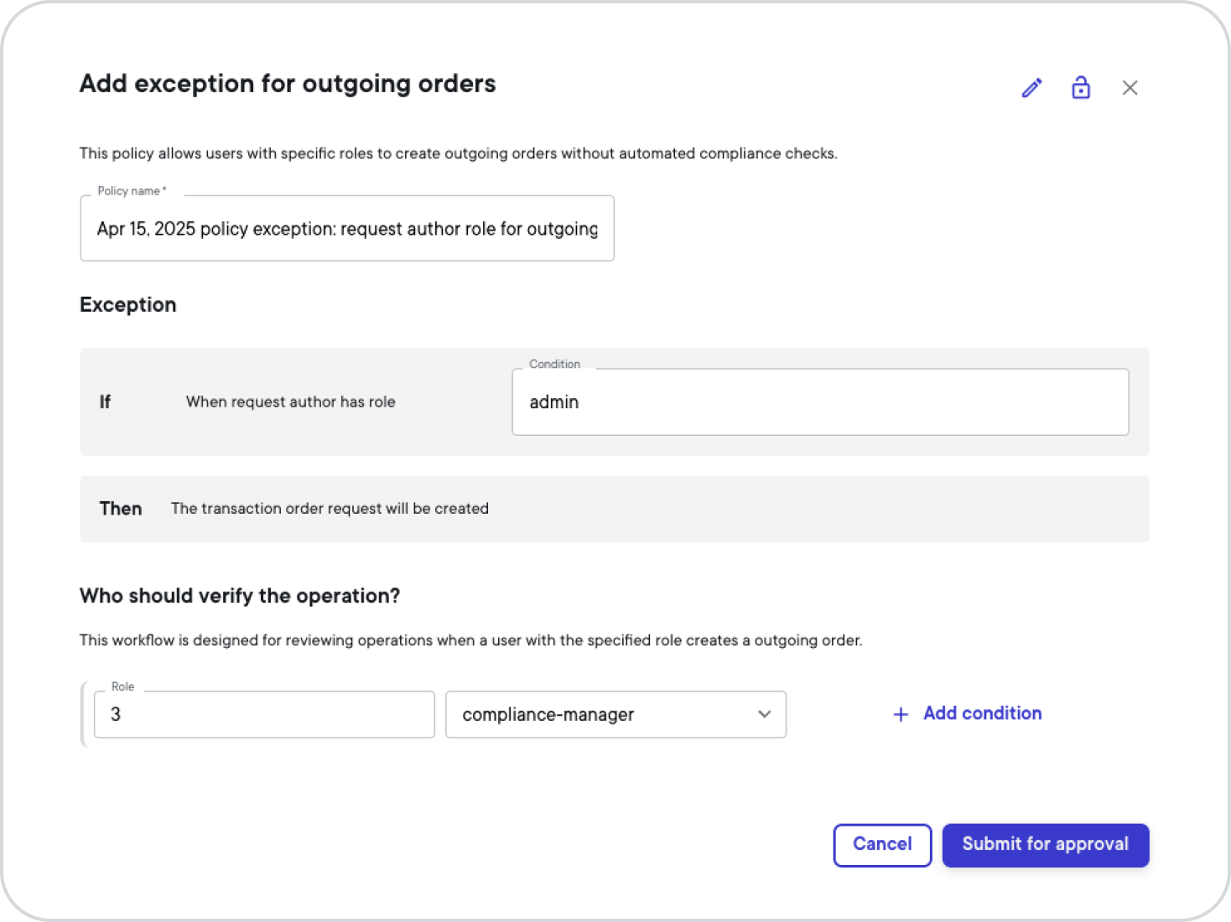
Task: Close the dialog with the X icon
Action: (x=1130, y=88)
